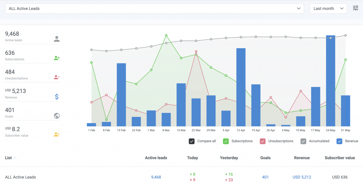This screenshot has width=363, height=187.
Task: Click the red Unsubscriptions remove-user icon
Action: 57,77
